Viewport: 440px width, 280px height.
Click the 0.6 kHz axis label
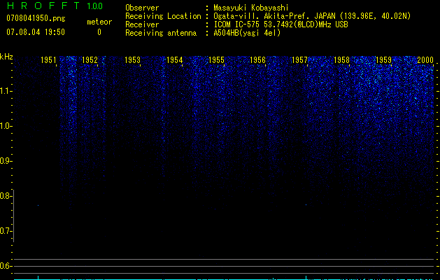5,266
